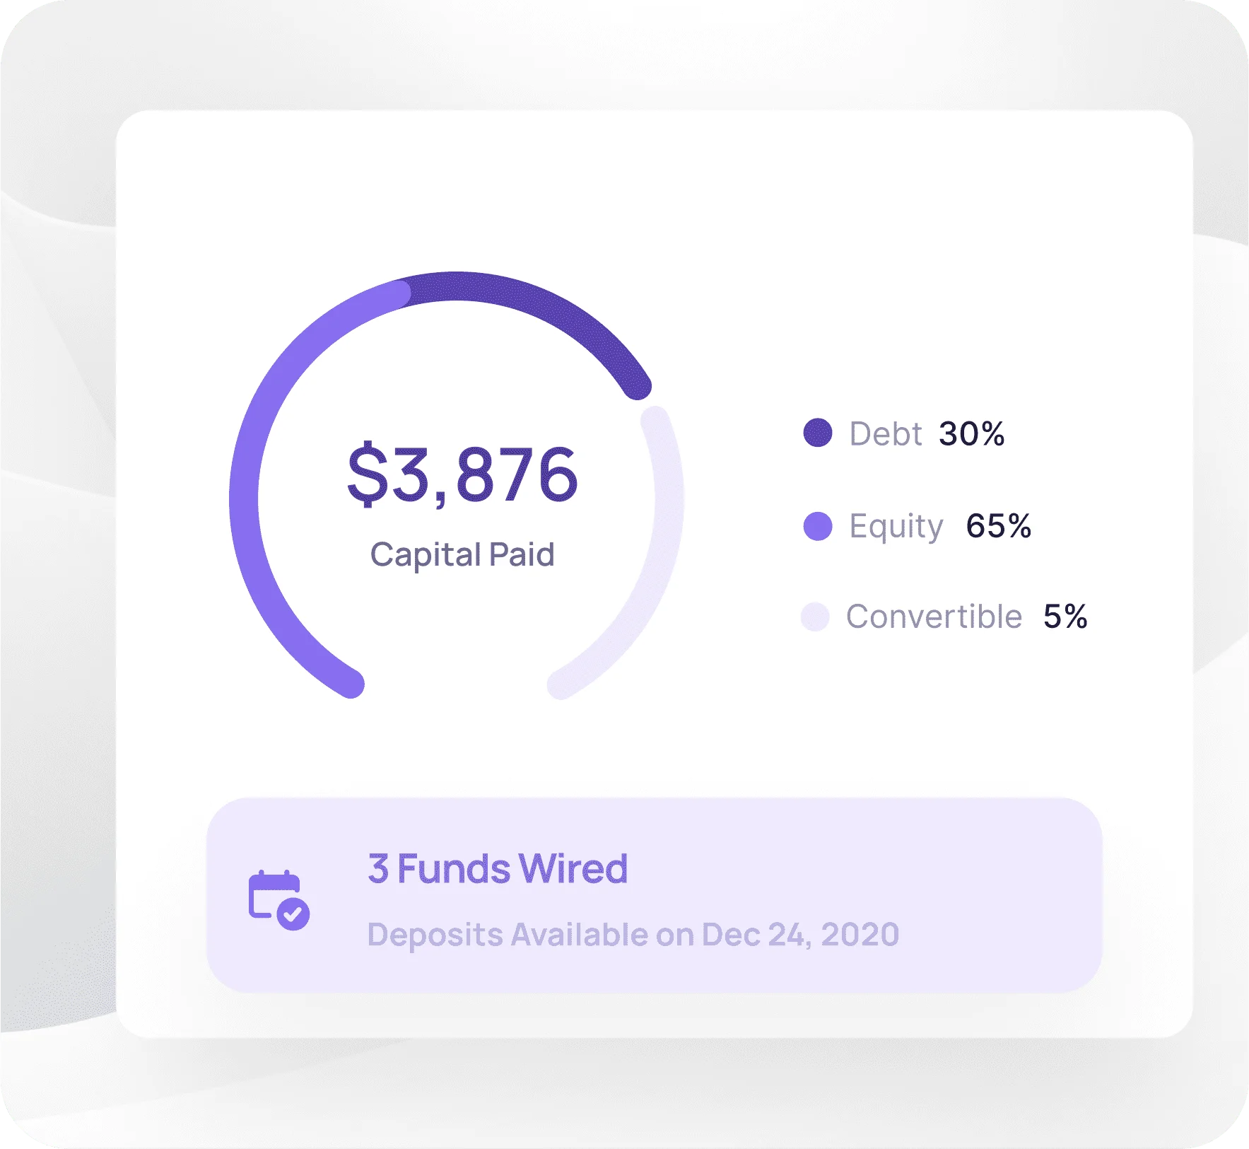Select the dark purple Debt legend dot

818,433
